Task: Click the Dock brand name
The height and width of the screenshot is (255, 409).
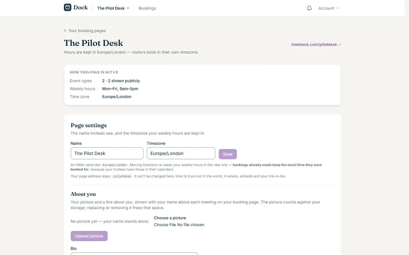Action: [x=81, y=7]
